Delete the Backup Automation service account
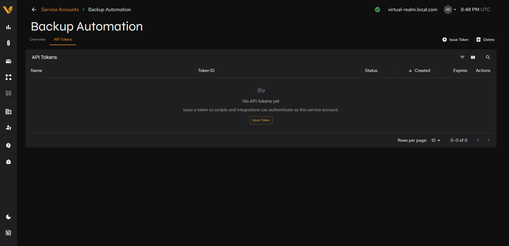This screenshot has width=509, height=246. [x=485, y=40]
